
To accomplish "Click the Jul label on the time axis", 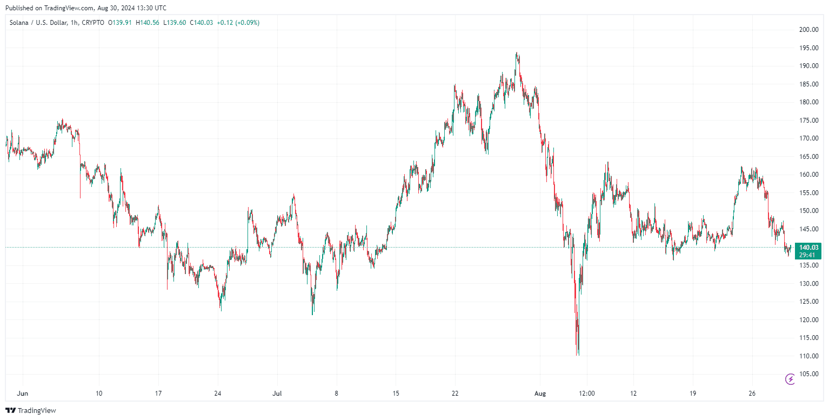I will [277, 394].
